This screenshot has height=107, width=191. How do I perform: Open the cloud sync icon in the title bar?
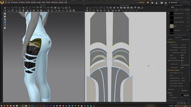point(148,3)
